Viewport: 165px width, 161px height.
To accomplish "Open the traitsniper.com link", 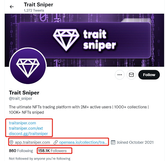I will pyautogui.click(x=23, y=123).
